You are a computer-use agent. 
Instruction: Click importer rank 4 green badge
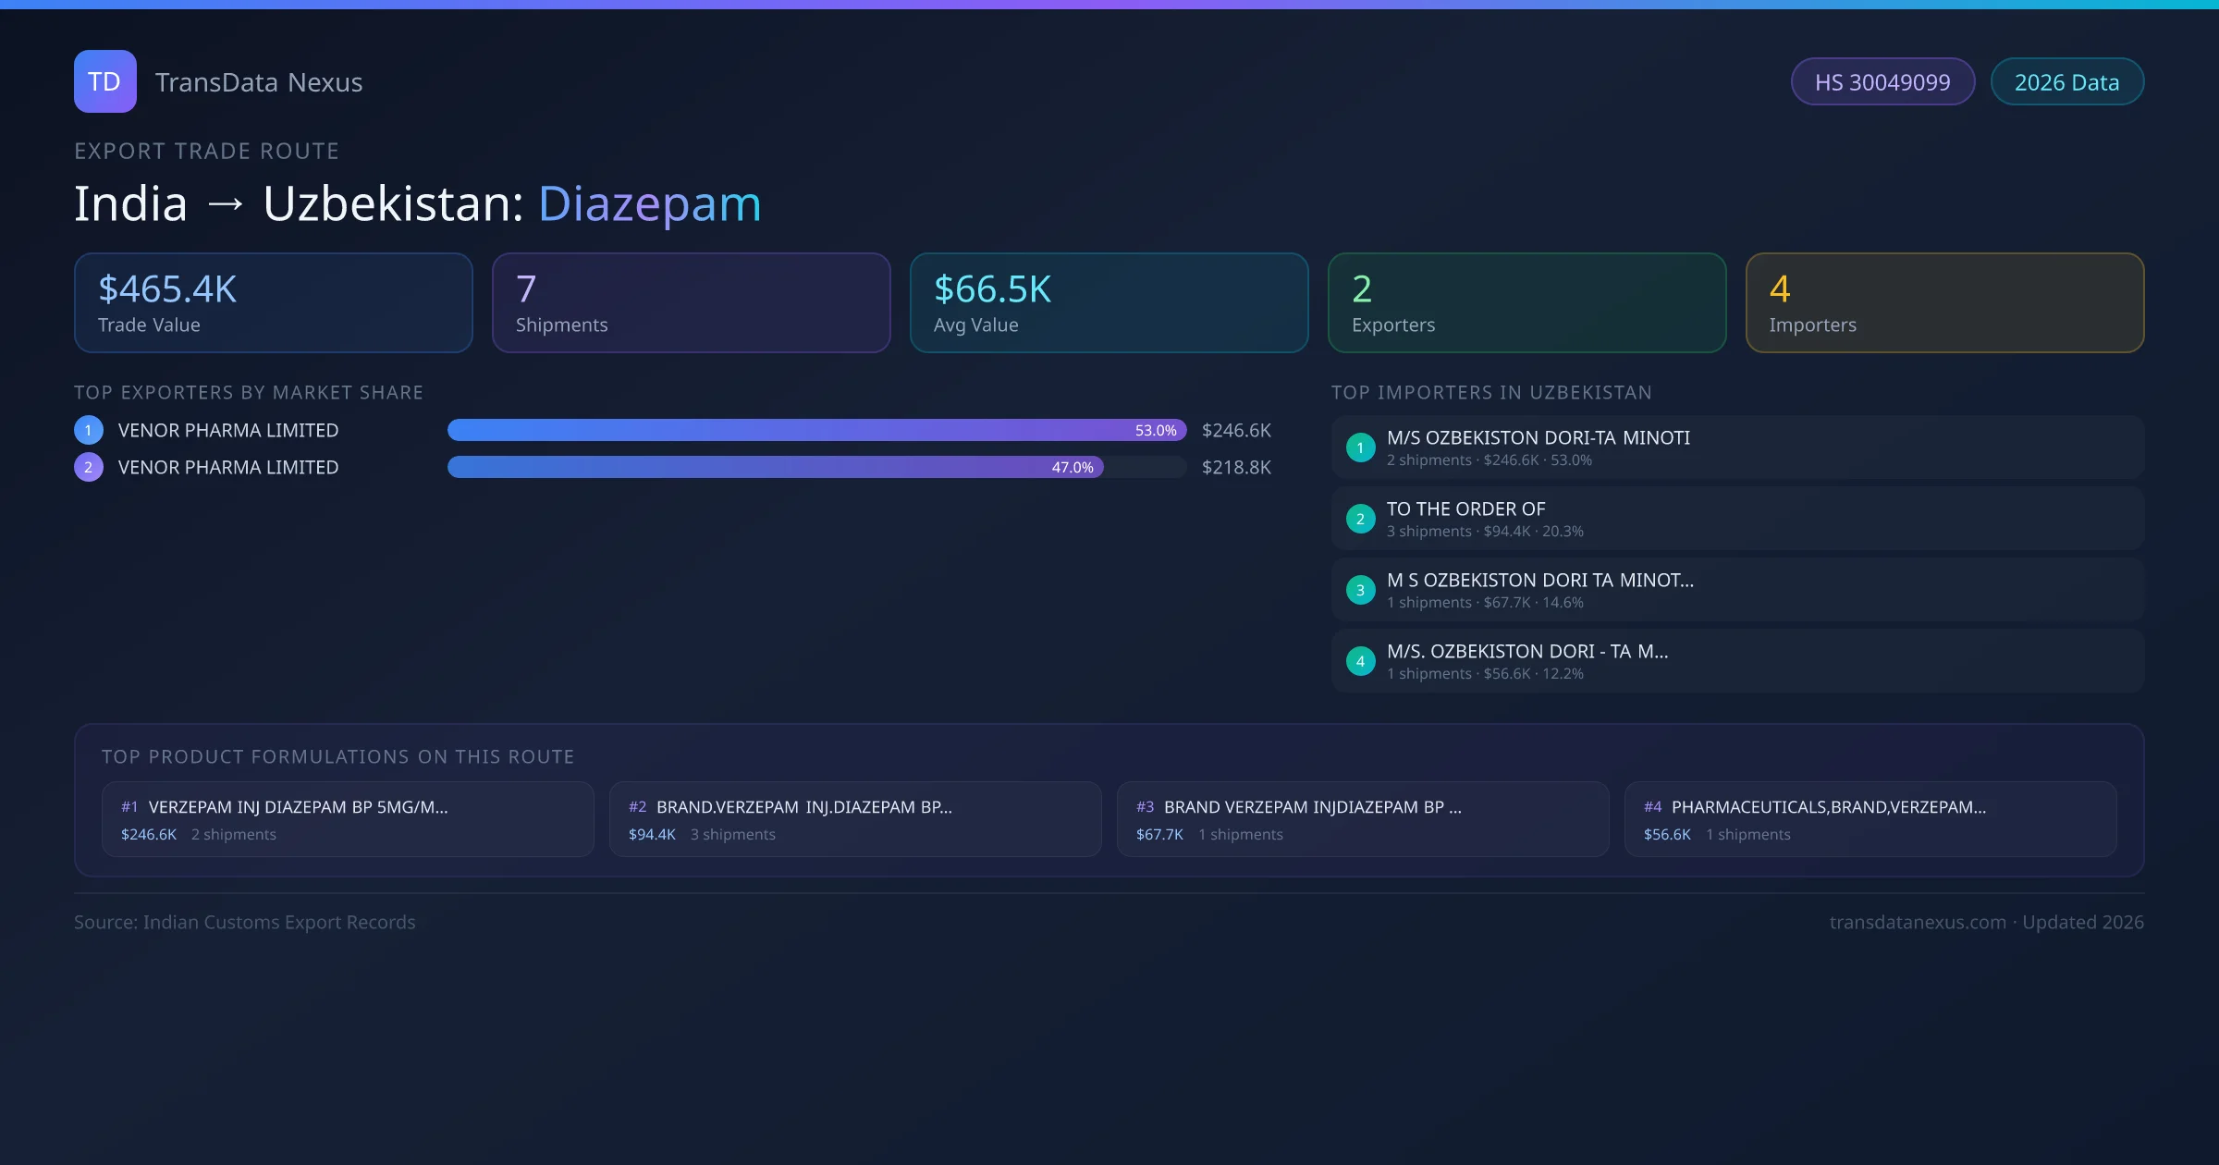pyautogui.click(x=1360, y=661)
